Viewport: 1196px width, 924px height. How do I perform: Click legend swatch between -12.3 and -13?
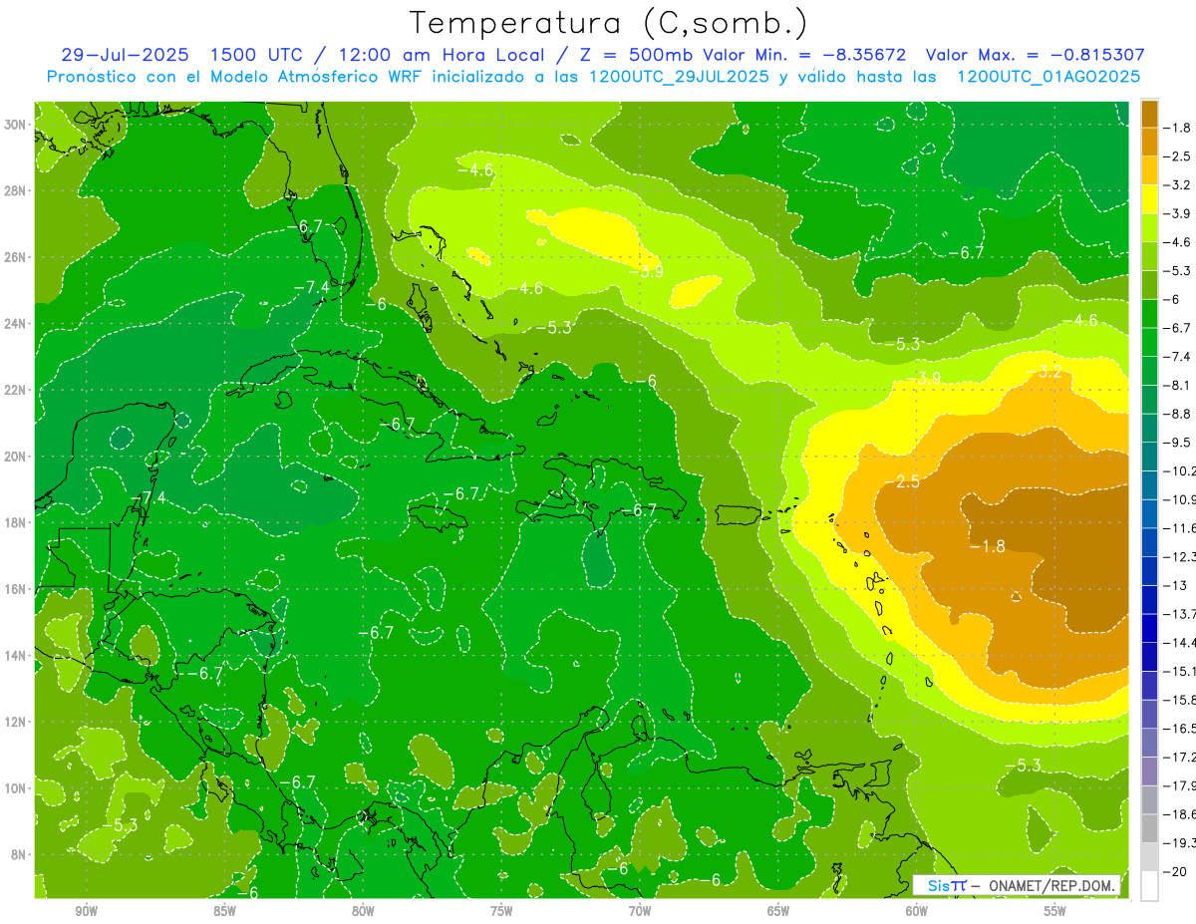1149,571
